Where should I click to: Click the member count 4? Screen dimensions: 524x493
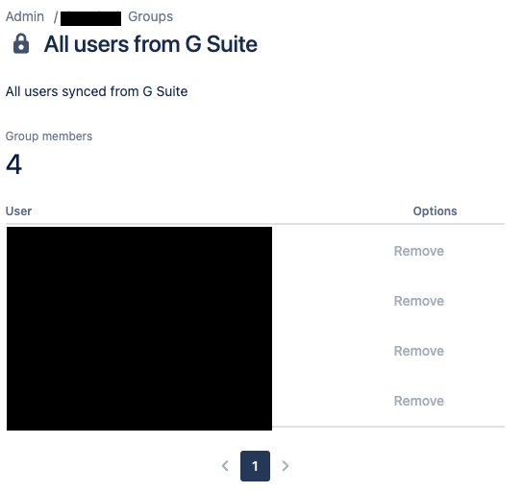tap(14, 164)
